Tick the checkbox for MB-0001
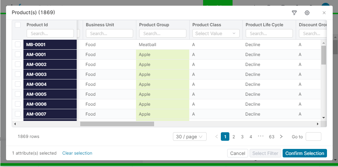The height and width of the screenshot is (167, 338). pos(18,45)
